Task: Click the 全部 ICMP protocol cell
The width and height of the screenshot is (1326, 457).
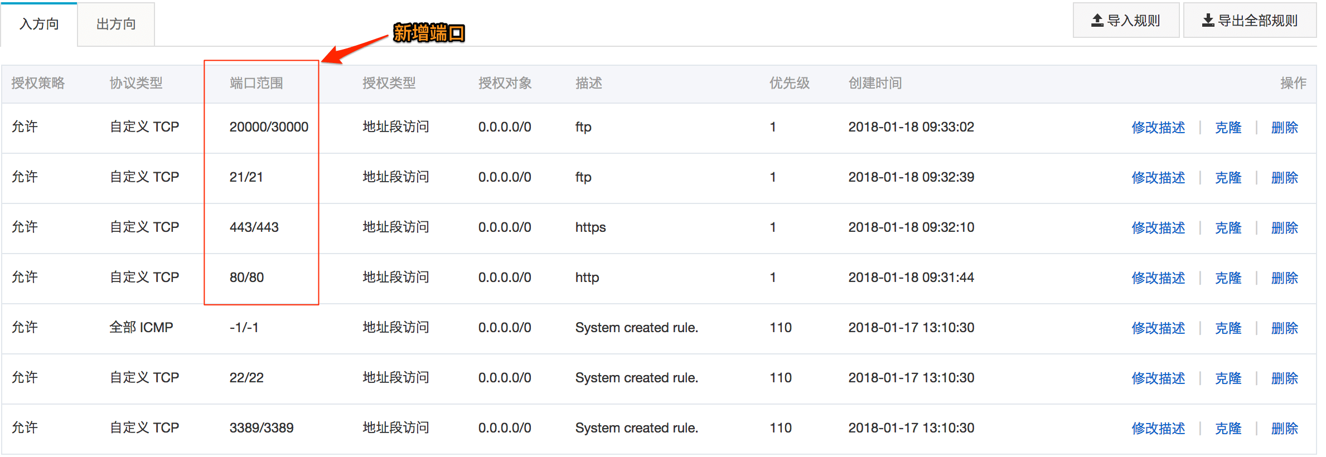Action: coord(141,328)
